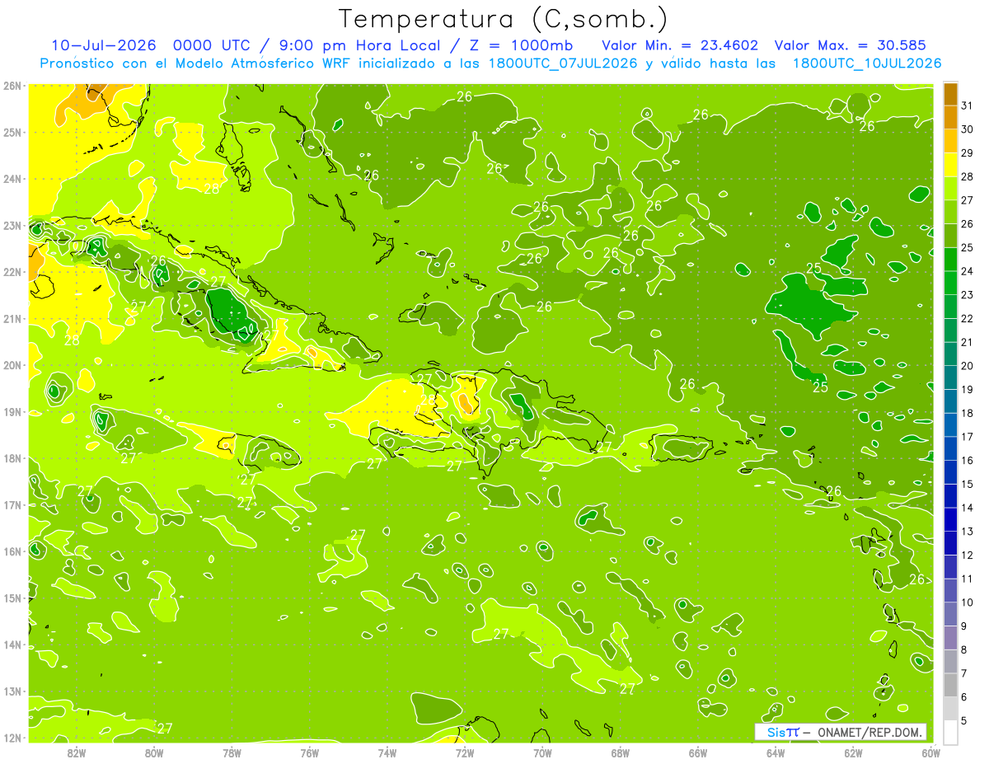Click the latitude axis label "26N"
This screenshot has width=989, height=764.
(x=12, y=86)
